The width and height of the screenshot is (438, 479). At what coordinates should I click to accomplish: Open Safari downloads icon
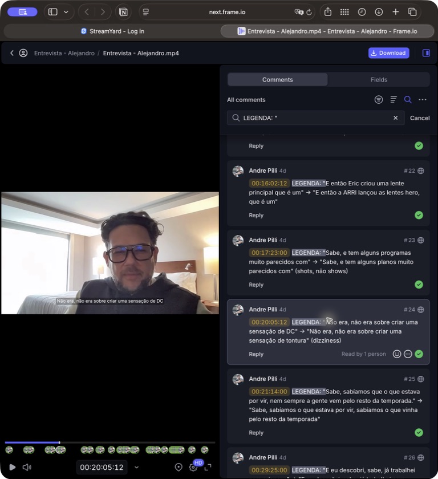[x=379, y=12]
